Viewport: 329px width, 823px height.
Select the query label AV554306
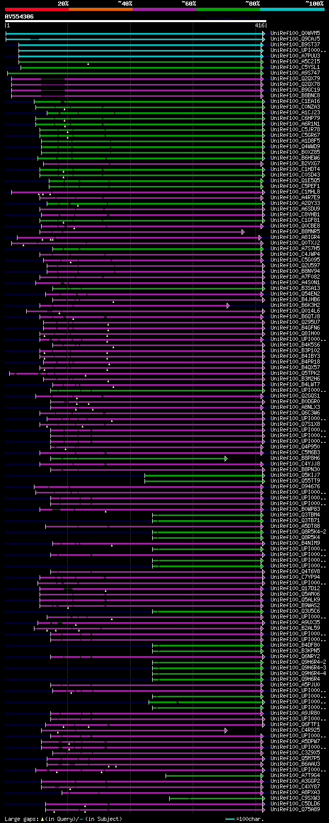[x=20, y=16]
